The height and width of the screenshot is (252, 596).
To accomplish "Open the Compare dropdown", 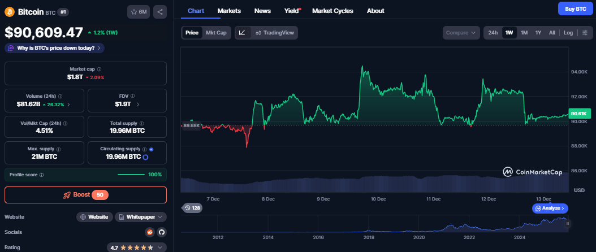I will coord(461,33).
